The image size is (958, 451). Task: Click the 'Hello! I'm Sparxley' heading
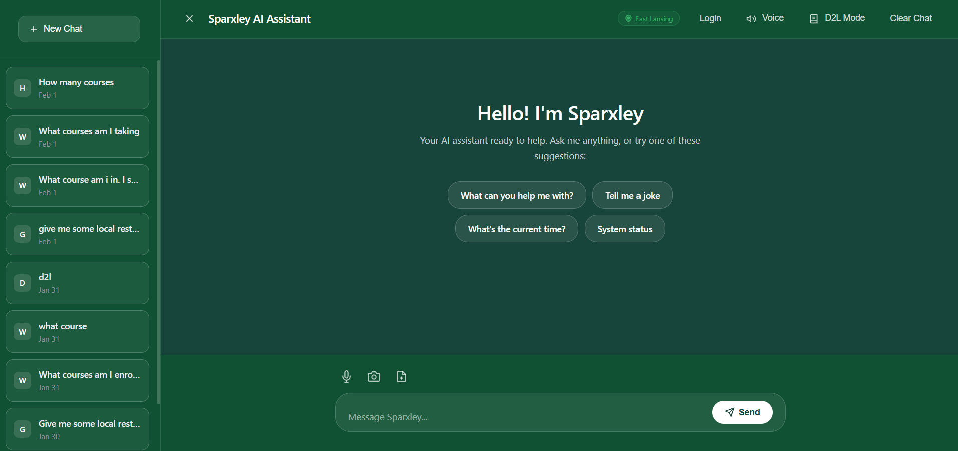(x=560, y=113)
